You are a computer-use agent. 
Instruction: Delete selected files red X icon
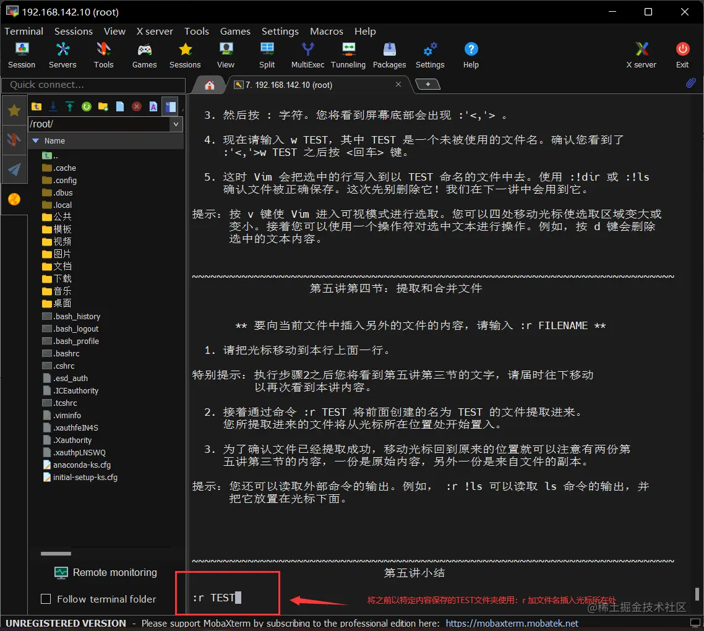[x=137, y=106]
